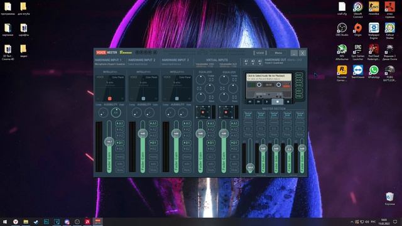Toggle B2 output on the cassette recorder
Image resolution: width=402 pixels, height=226 pixels.
[299, 96]
